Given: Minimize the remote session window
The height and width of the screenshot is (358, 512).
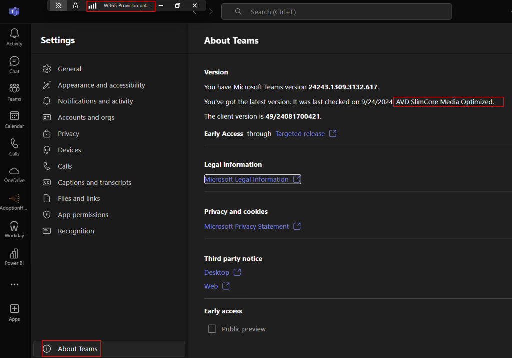Looking at the screenshot, I should [x=161, y=5].
